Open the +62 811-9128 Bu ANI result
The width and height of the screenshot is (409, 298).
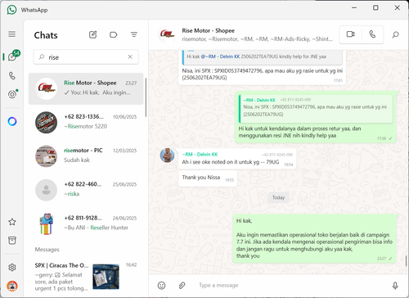(86, 223)
